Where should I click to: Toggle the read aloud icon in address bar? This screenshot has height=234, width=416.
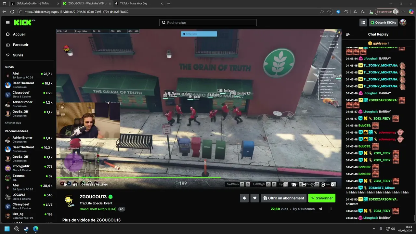322,12
